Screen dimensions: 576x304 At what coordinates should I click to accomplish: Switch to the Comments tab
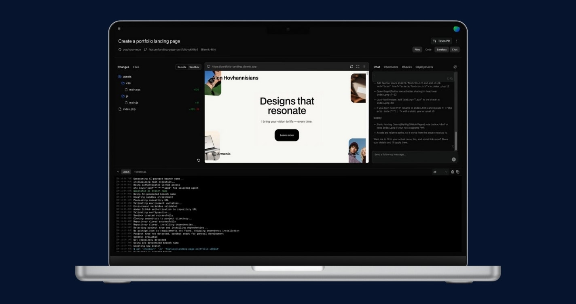(391, 67)
